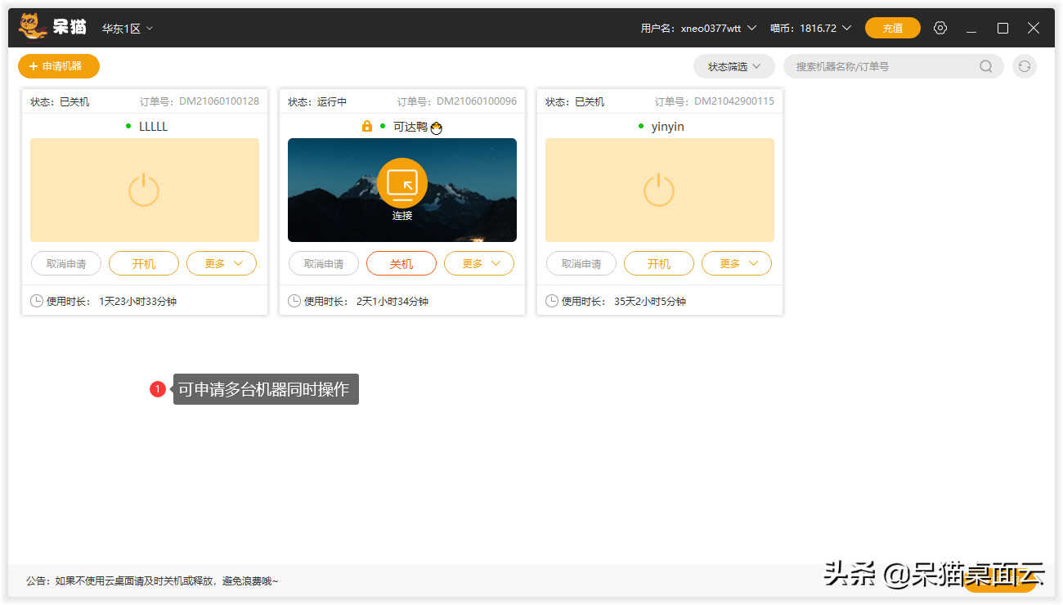Expand 更多 options on LLLLL card
The image size is (1063, 605).
click(x=222, y=263)
